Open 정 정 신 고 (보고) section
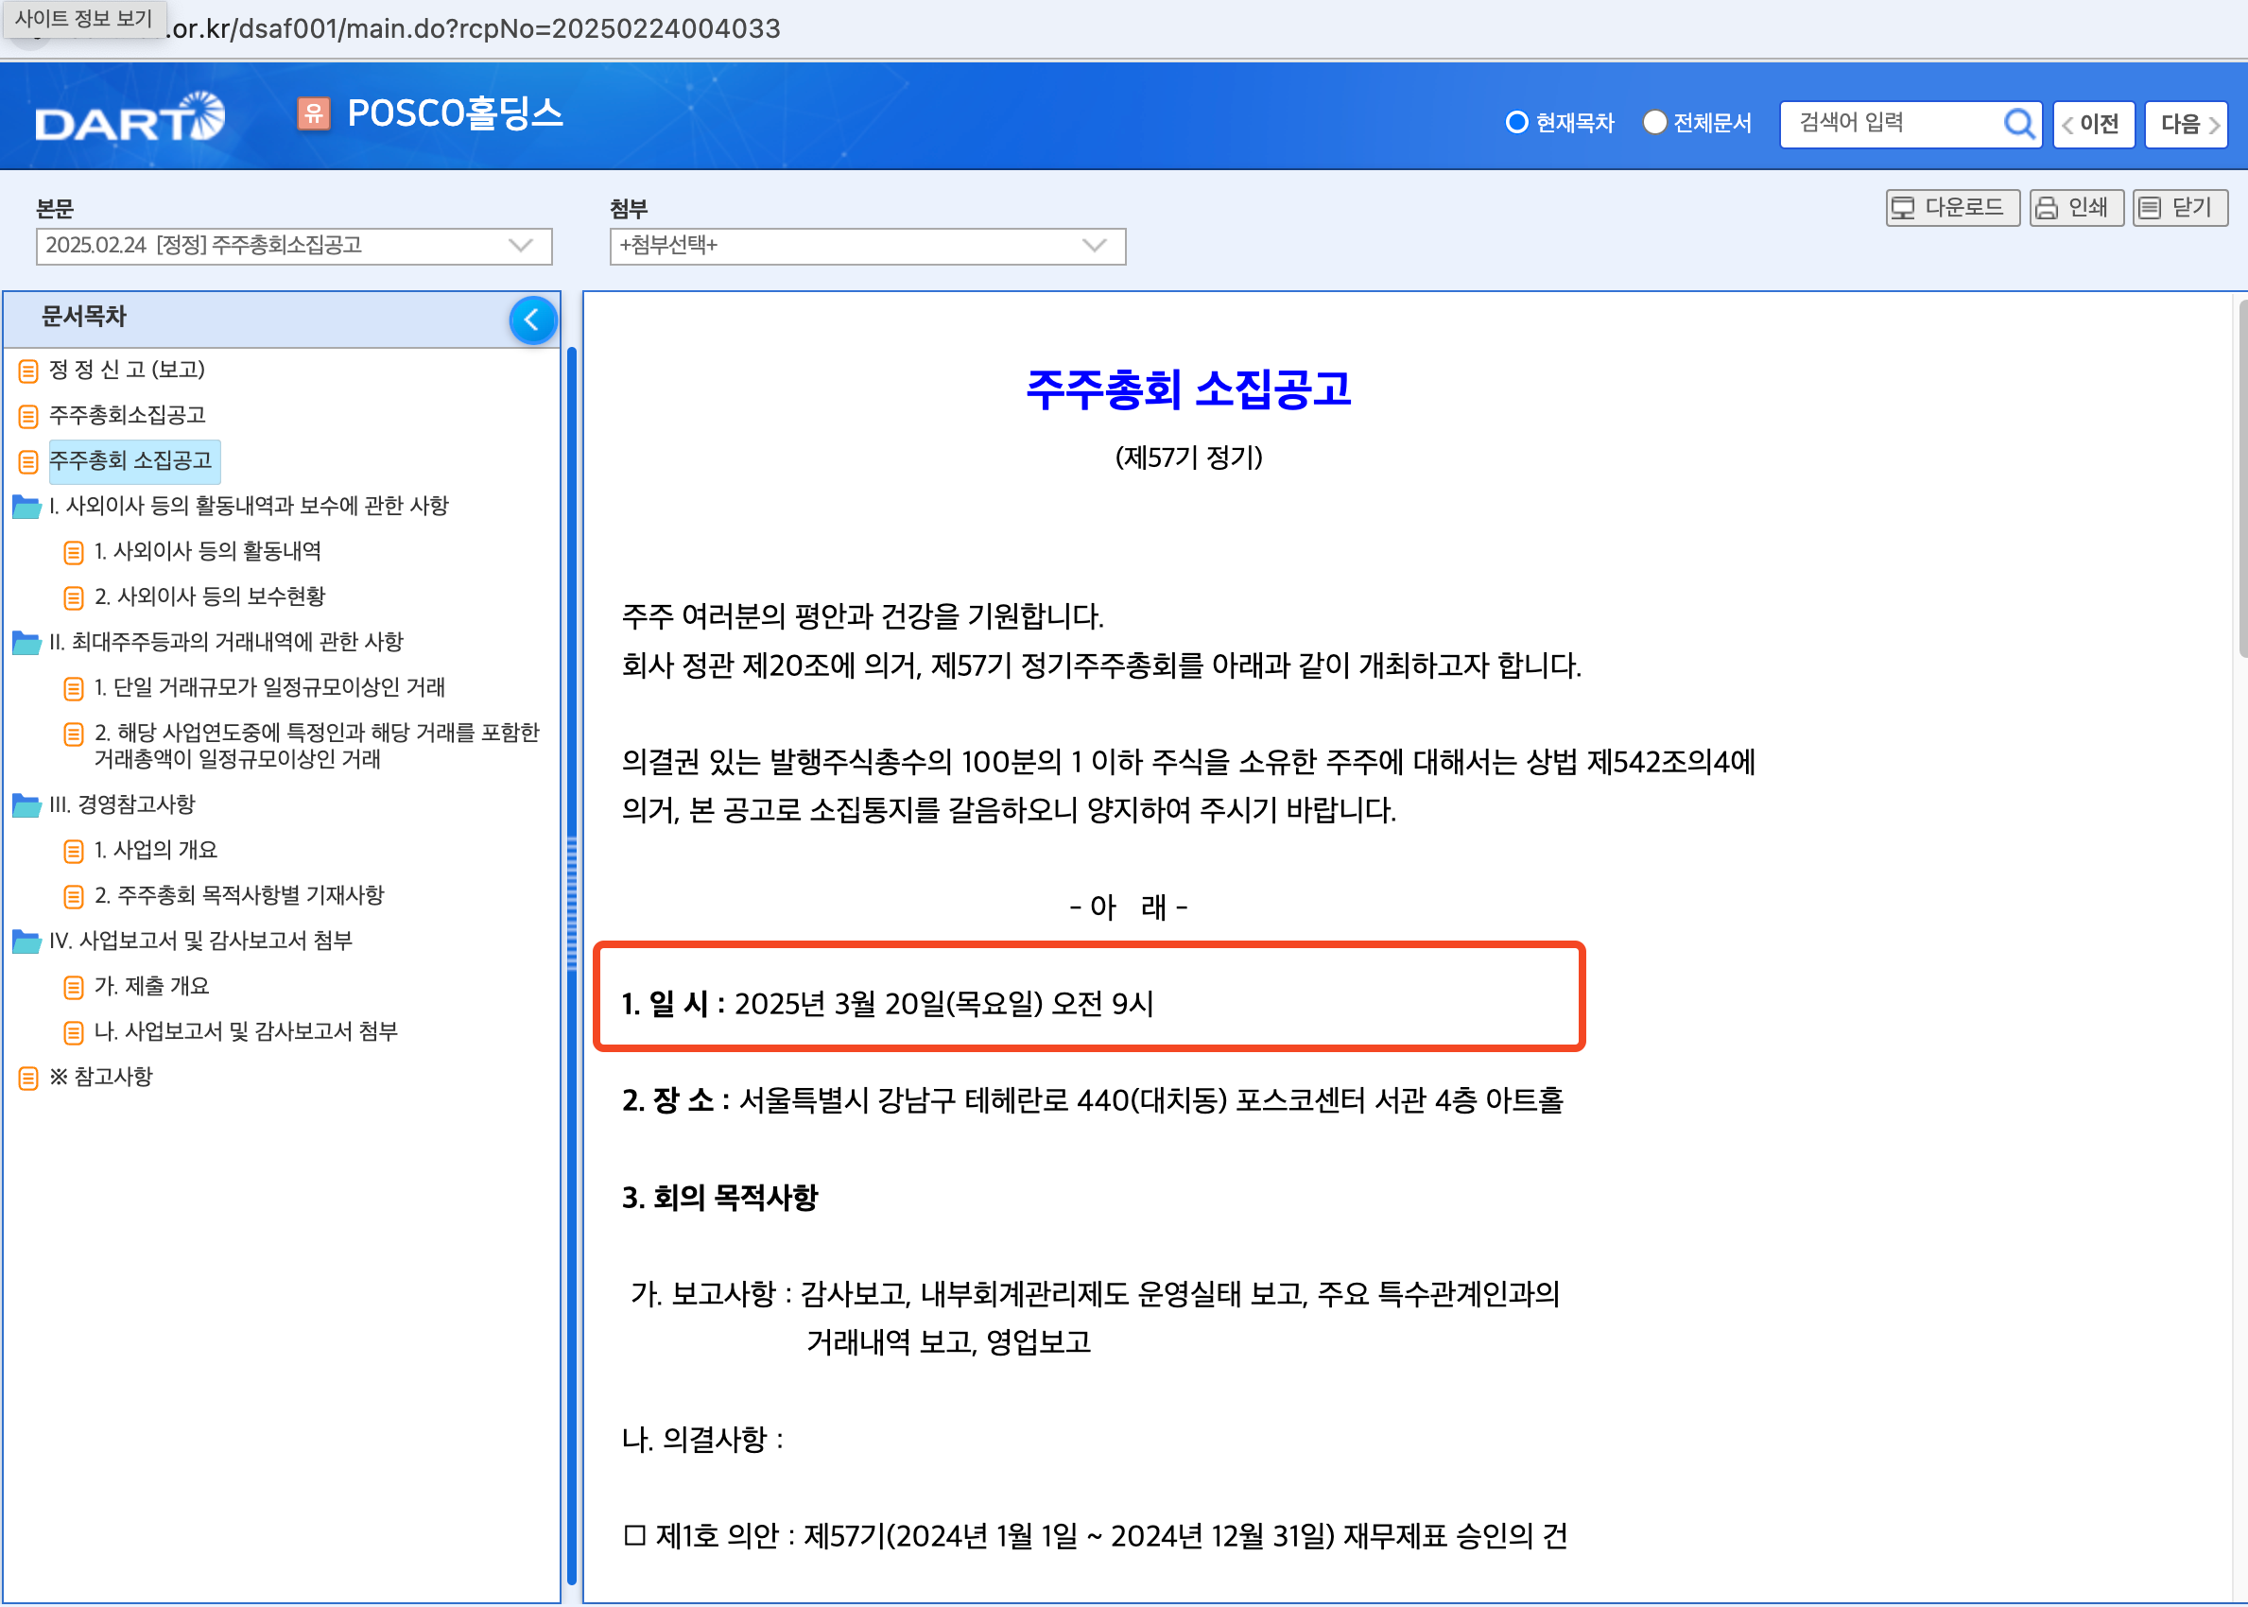Screen dimensions: 2248x1607 click(x=127, y=371)
